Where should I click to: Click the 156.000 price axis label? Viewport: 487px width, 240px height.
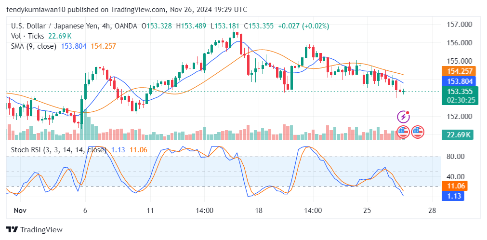pos(459,42)
